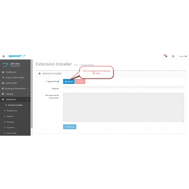Click the Continue button
This screenshot has height=189, width=189.
point(70,127)
